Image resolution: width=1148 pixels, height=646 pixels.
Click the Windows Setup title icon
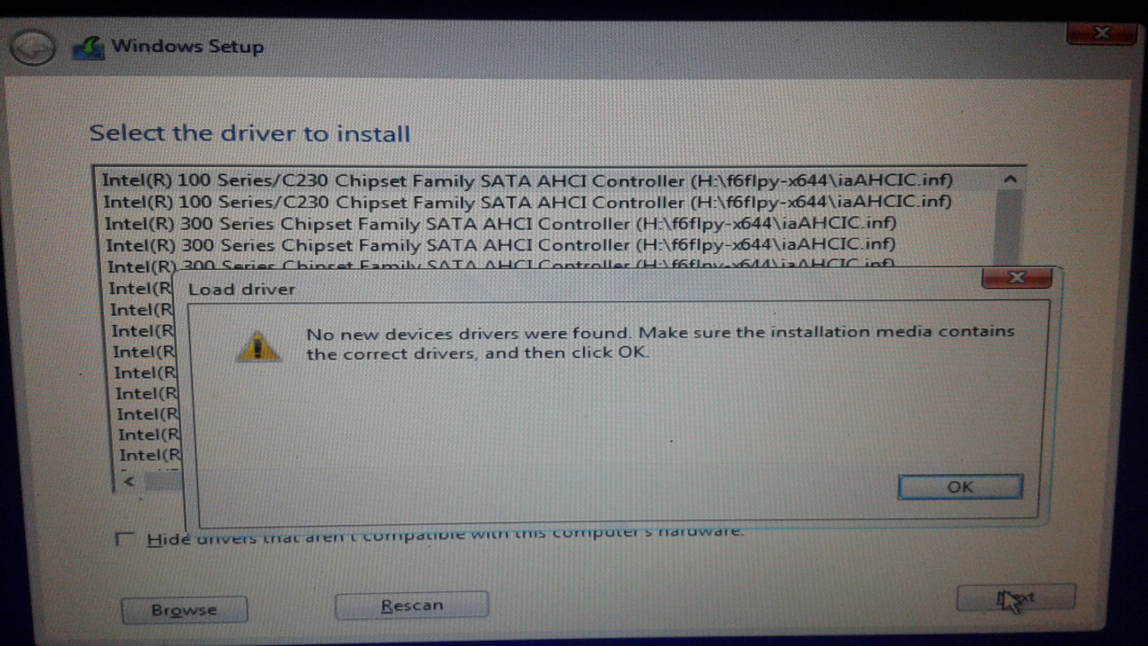(88, 48)
